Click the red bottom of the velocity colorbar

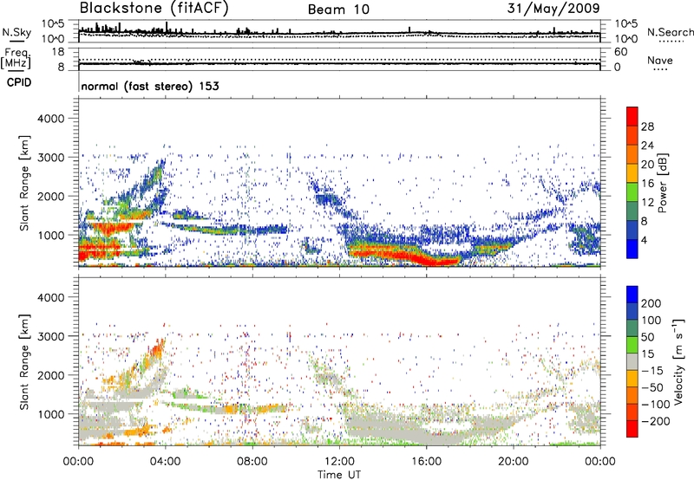[x=632, y=429]
